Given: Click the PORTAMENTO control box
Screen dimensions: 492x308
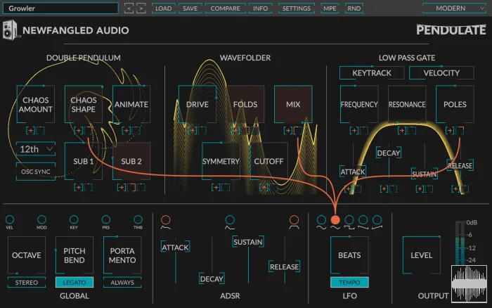Looking at the screenshot, I should tap(122, 255).
